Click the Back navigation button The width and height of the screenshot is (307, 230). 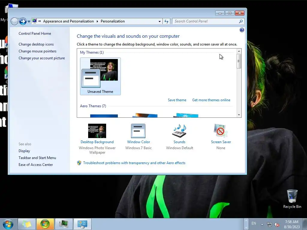14,21
